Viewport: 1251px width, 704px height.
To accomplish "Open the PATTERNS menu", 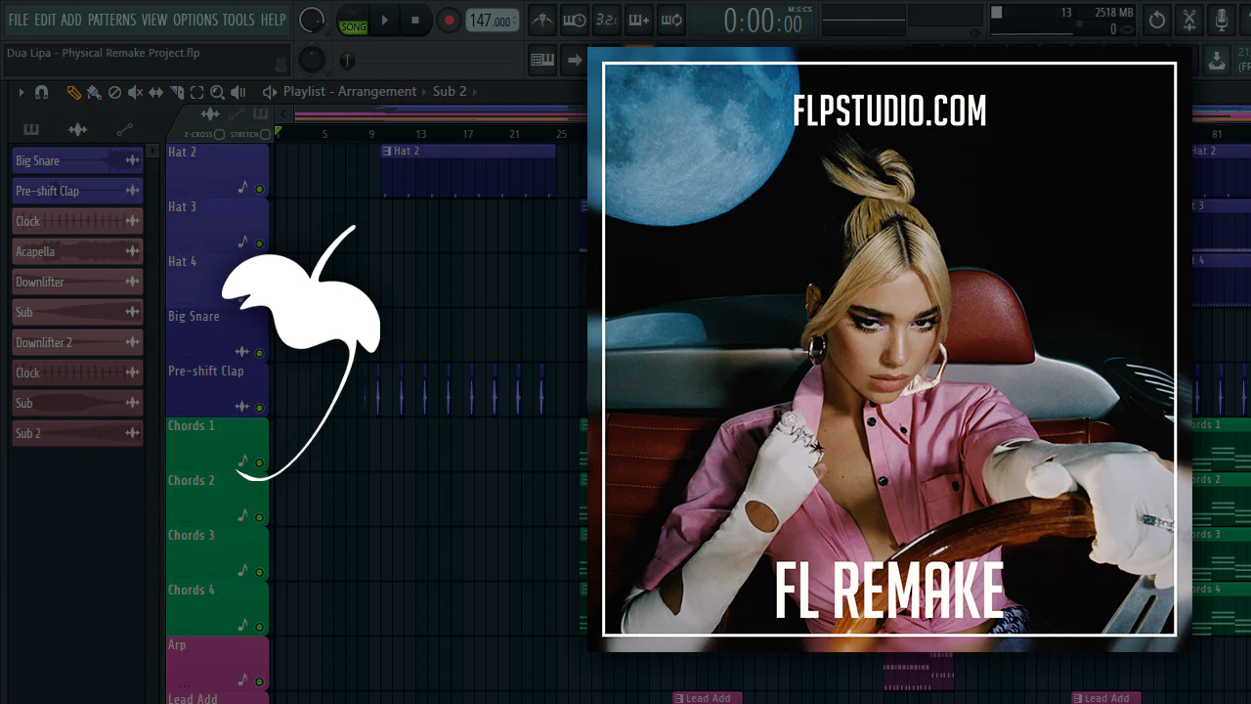I will point(111,20).
